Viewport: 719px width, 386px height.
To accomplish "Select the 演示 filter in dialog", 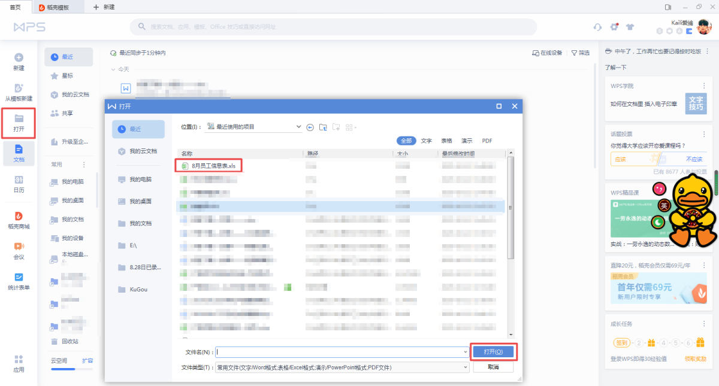I will [467, 141].
